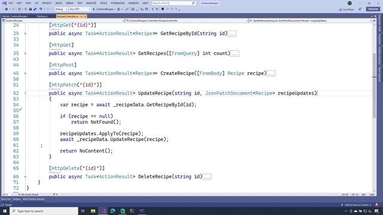This screenshot has width=383, height=215.
Task: Click the Visual Studio logo icon
Action: tap(4, 3)
